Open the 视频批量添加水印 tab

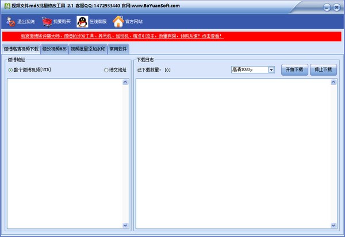click(88, 49)
